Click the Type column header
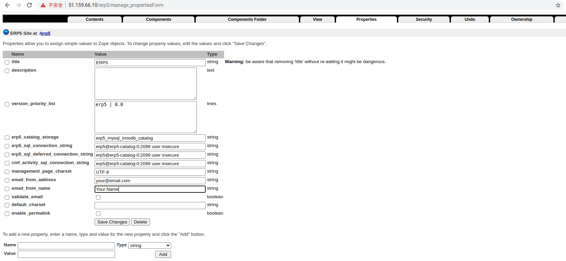The width and height of the screenshot is (566, 261). (212, 54)
